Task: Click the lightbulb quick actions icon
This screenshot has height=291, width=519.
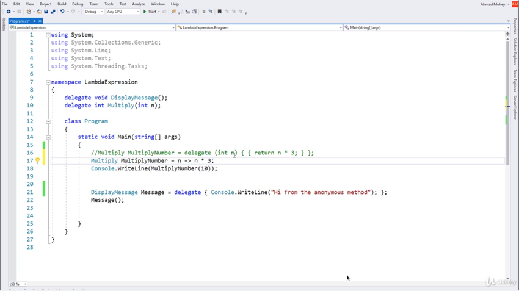Action: coord(37,160)
